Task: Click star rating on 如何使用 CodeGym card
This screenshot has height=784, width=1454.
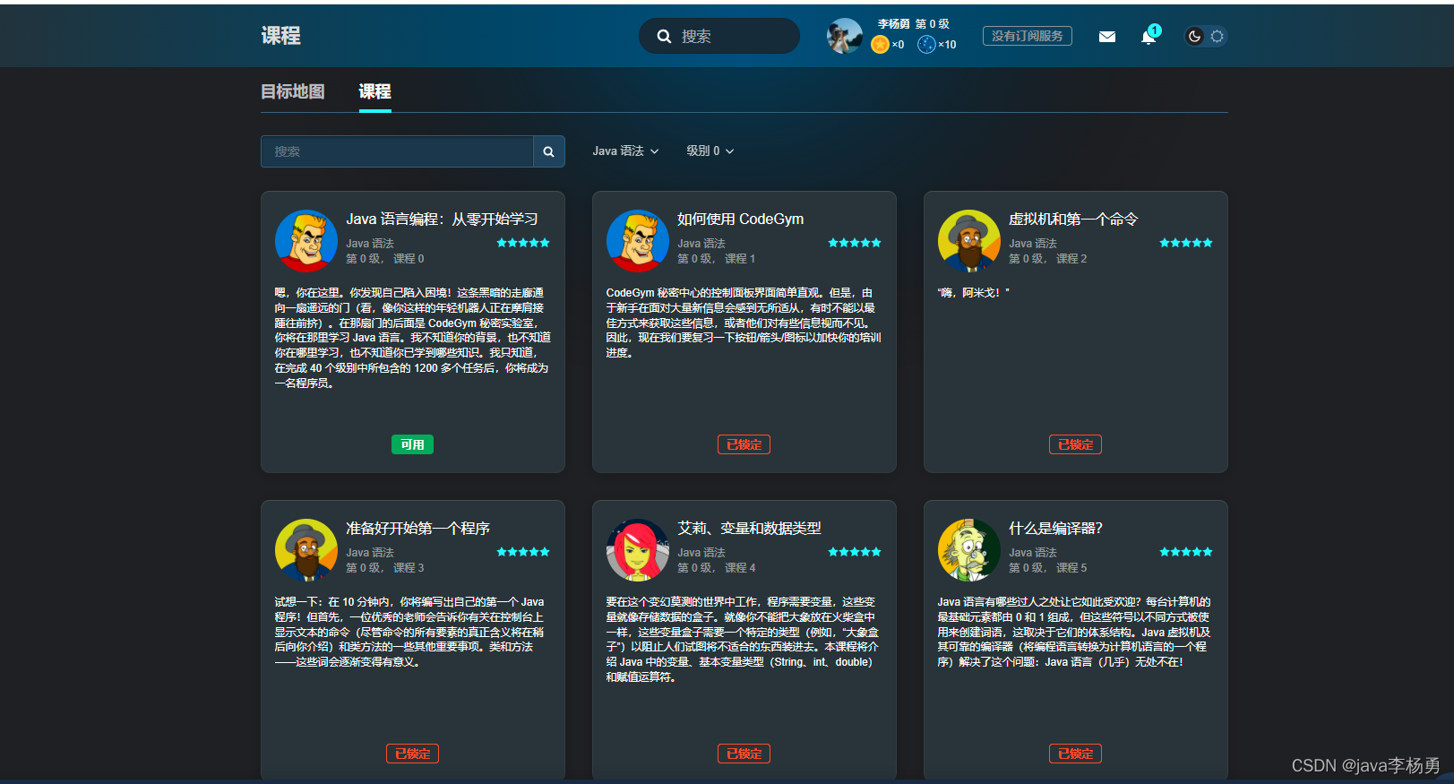Action: tap(855, 243)
